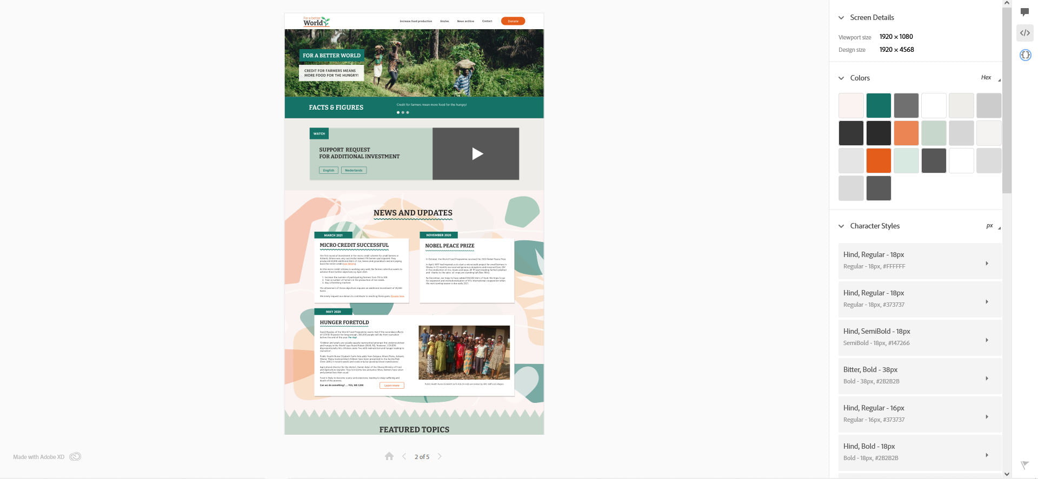Click the Nederlands language button
Screen dimensions: 1038x479
[354, 170]
